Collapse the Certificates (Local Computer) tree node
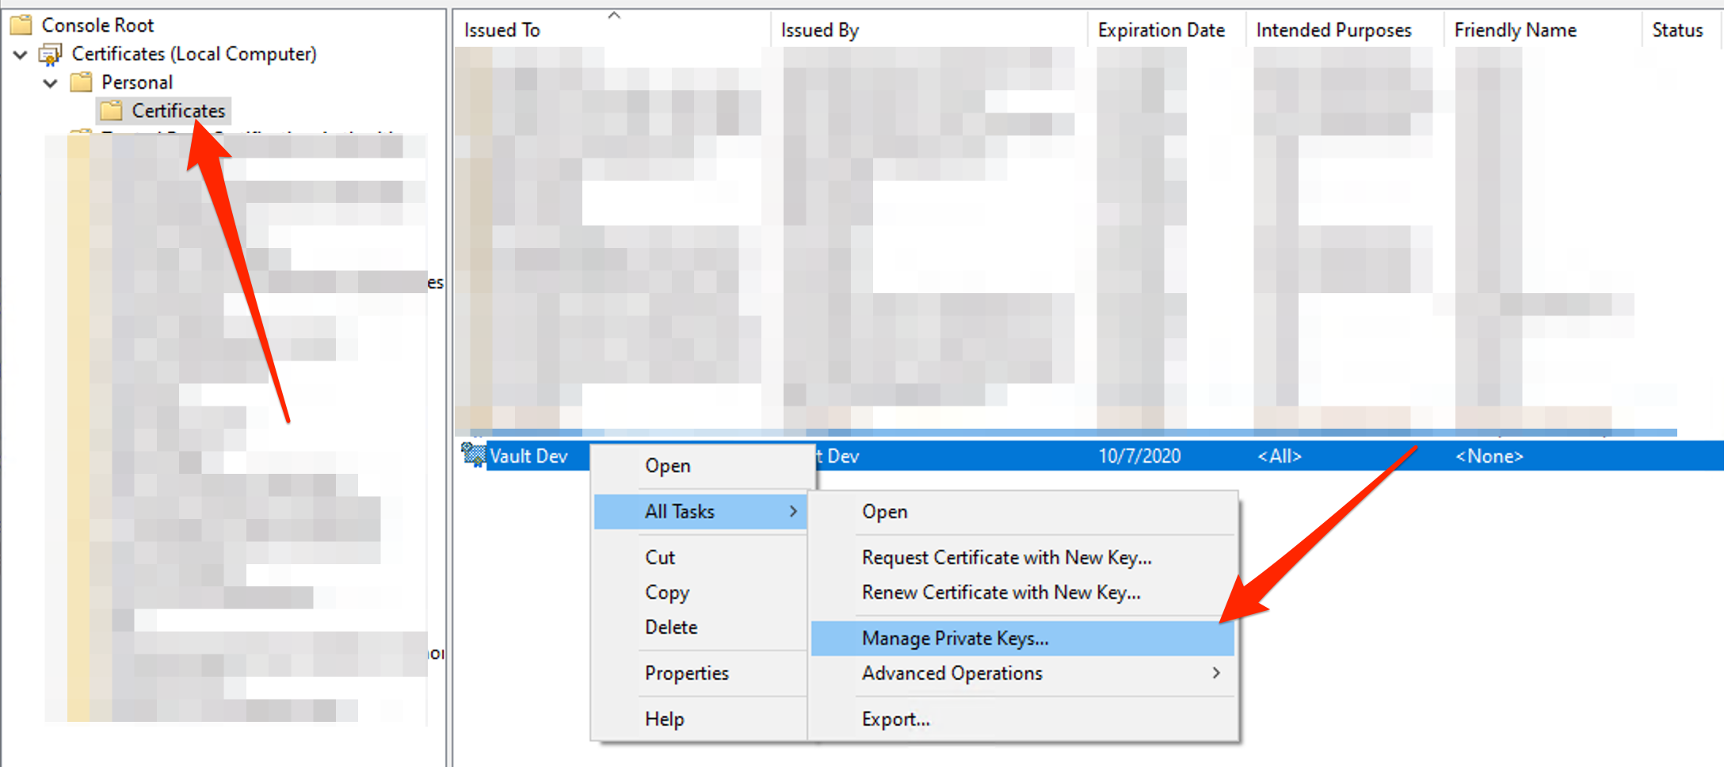 pyautogui.click(x=21, y=55)
